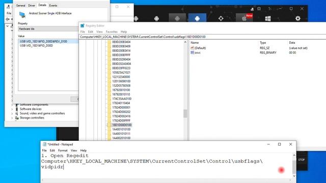The image size is (326, 183).
Task: Expand Software components node in Device Manager
Action: [12, 105]
